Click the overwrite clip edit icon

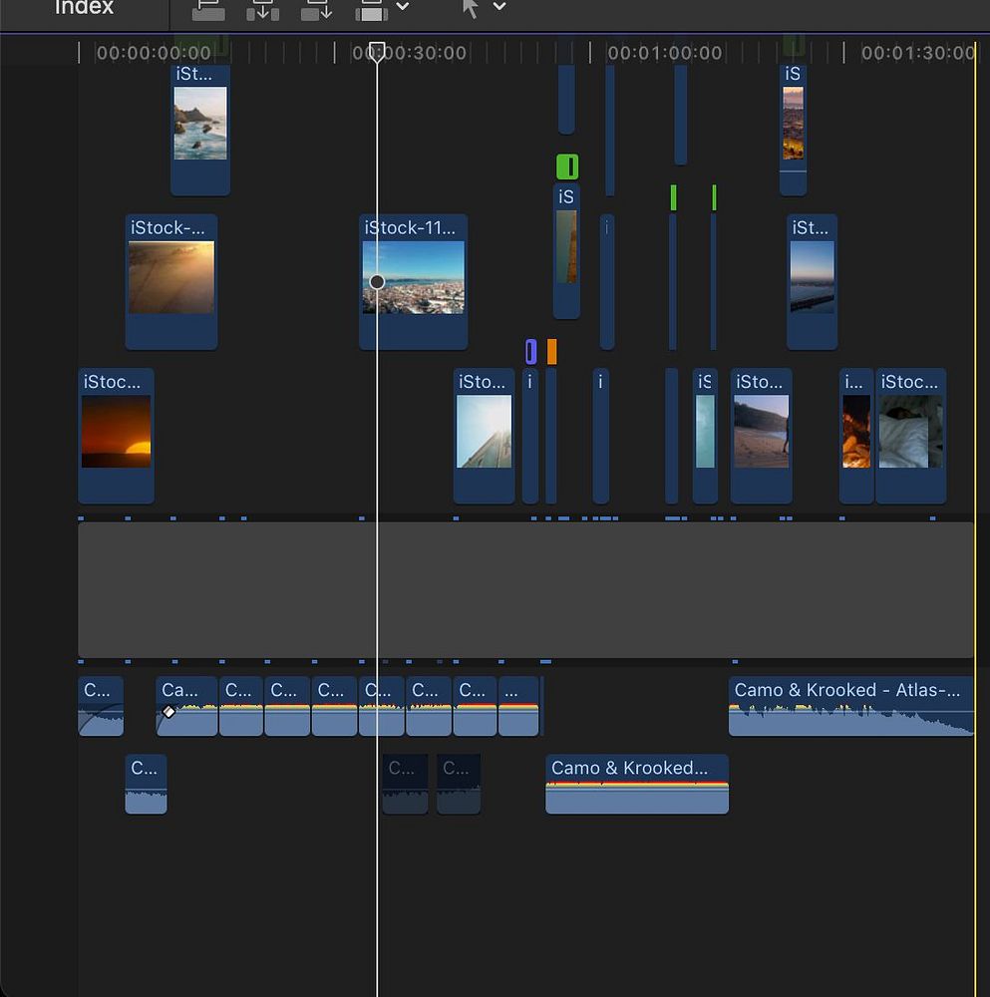pyautogui.click(x=371, y=9)
